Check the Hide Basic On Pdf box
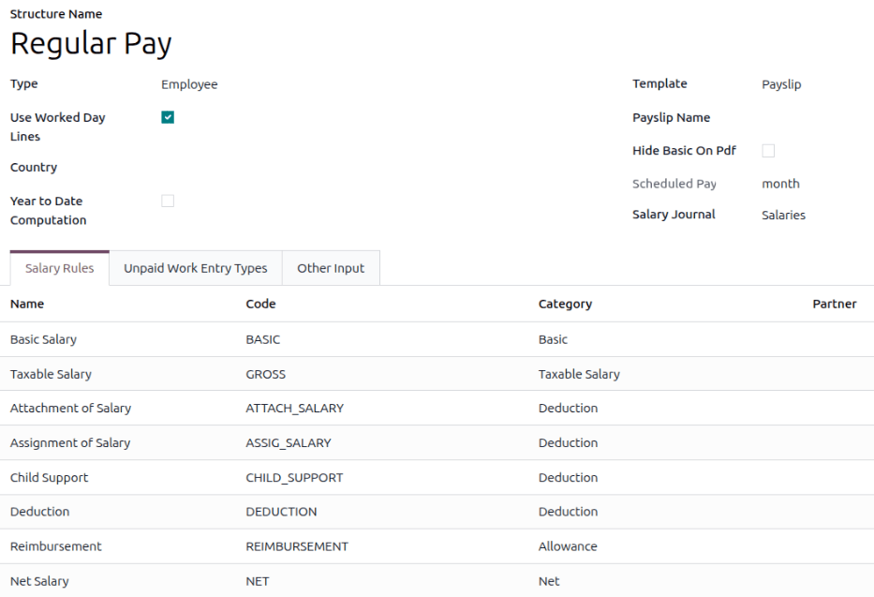874x597 pixels. coord(768,151)
